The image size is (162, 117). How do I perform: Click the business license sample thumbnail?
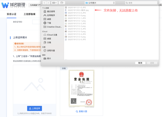[81, 89]
